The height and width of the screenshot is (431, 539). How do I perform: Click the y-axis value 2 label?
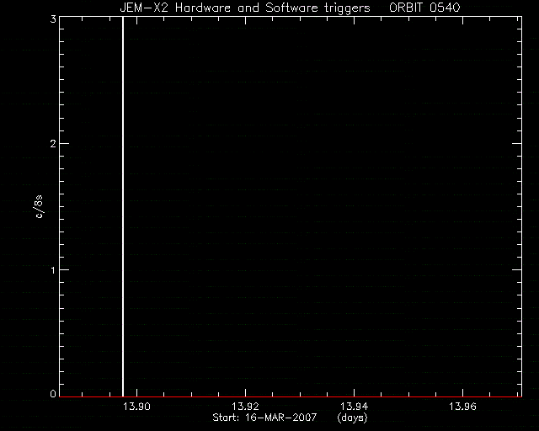[x=53, y=144]
